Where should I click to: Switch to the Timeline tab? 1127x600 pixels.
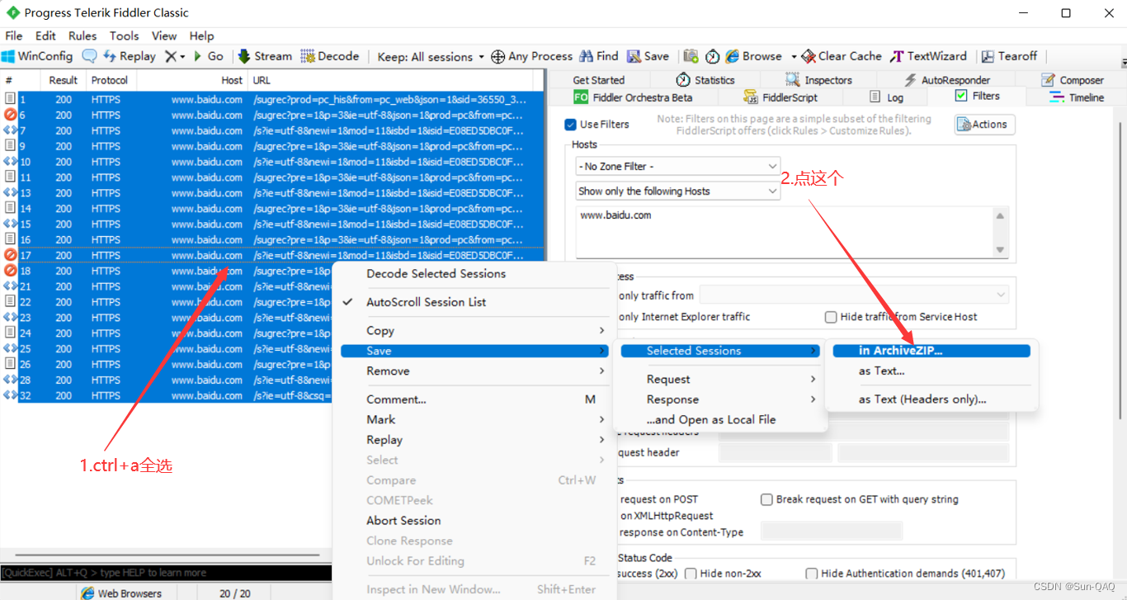pos(1077,97)
